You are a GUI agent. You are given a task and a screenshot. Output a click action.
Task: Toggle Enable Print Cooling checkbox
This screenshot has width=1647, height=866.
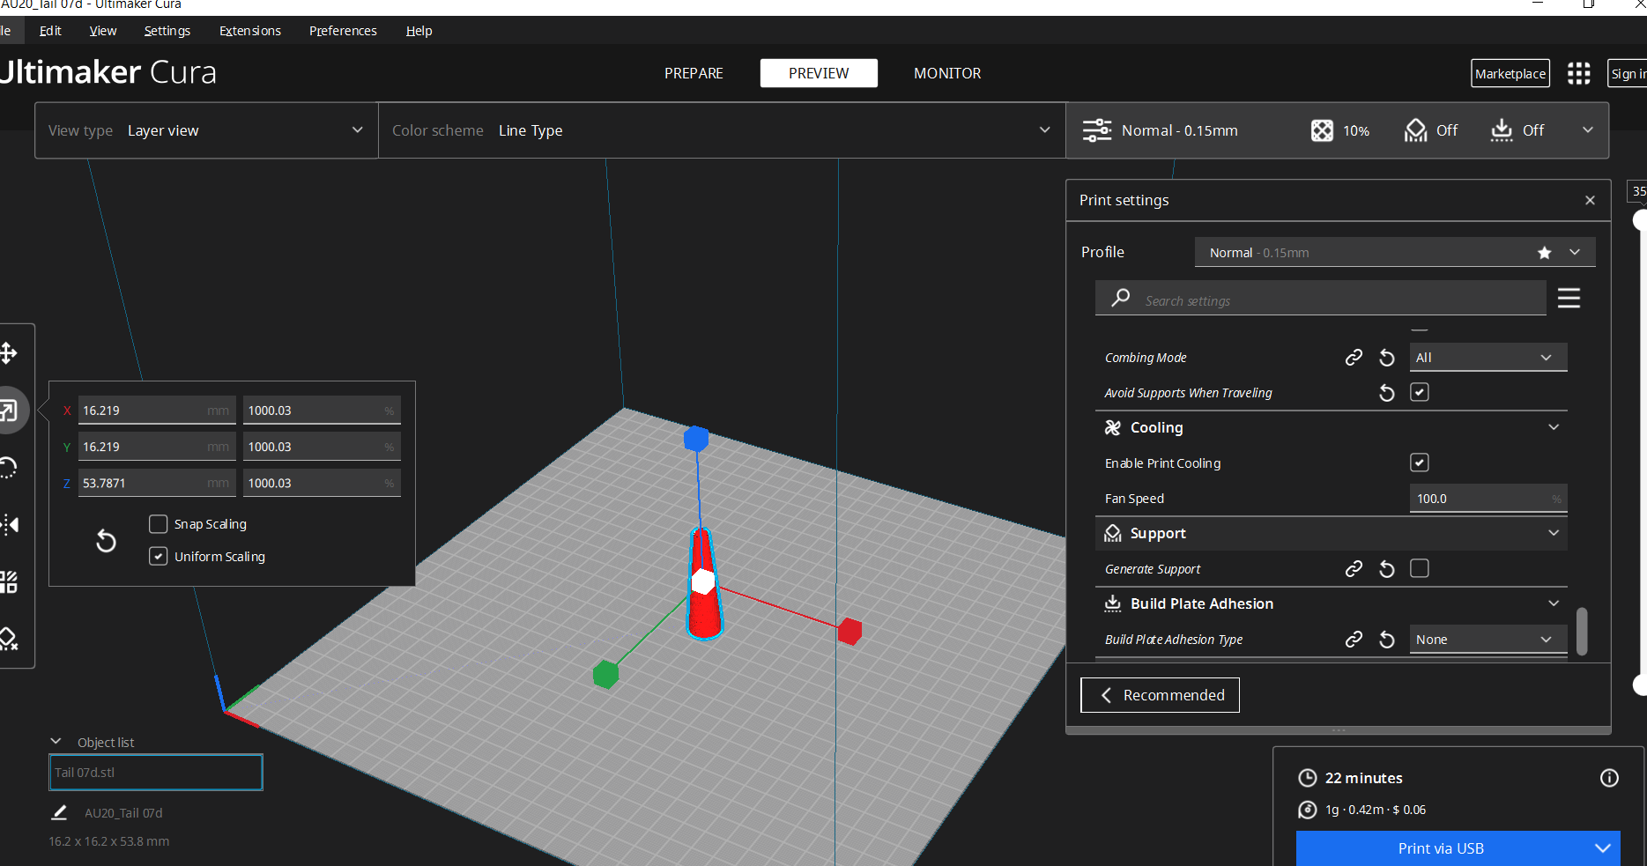pos(1419,463)
